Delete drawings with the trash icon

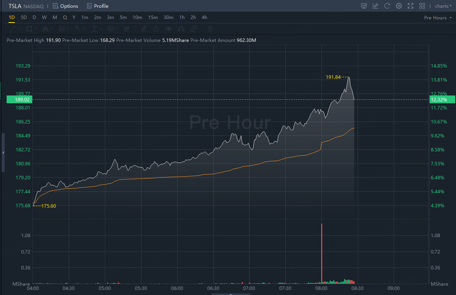coord(210,29)
